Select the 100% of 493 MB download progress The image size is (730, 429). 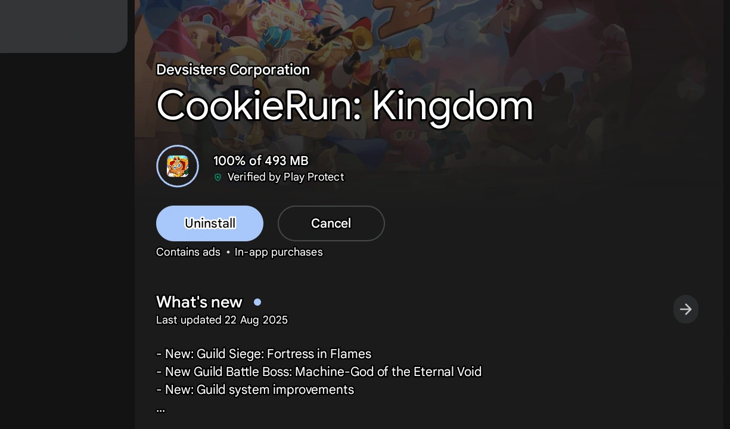pos(260,161)
